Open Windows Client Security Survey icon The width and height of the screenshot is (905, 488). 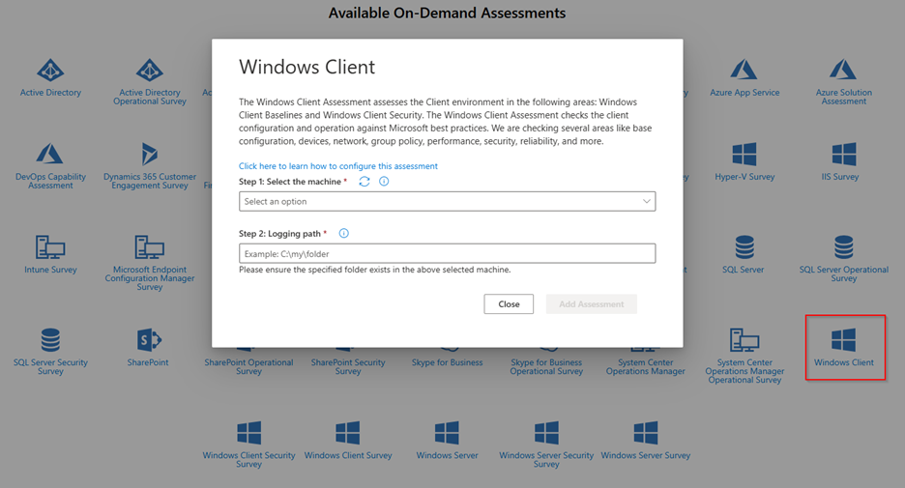pos(248,433)
